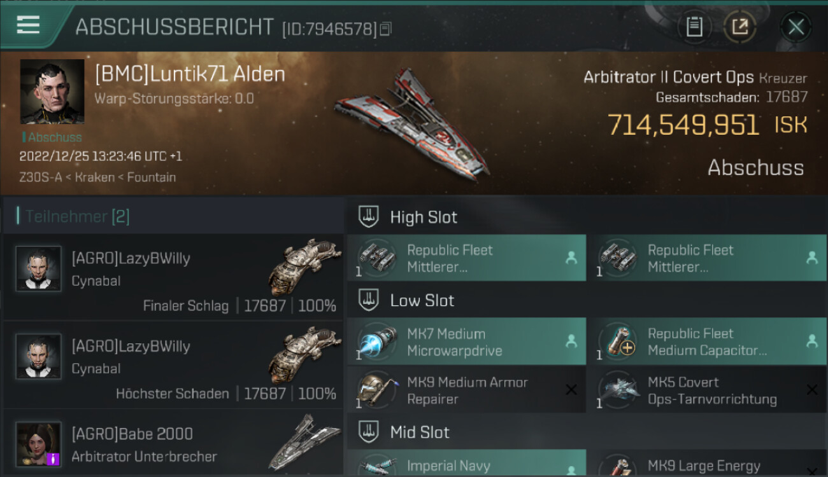
Task: Select MK7 Medium Microwarpdrive module
Action: [466, 342]
